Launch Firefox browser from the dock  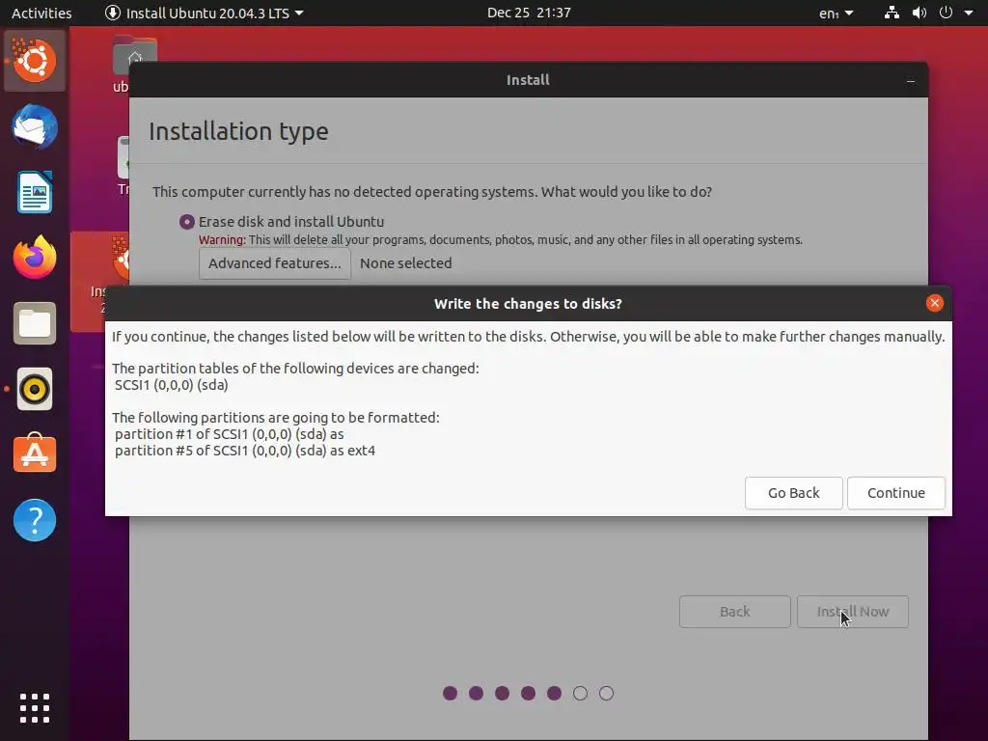(35, 257)
